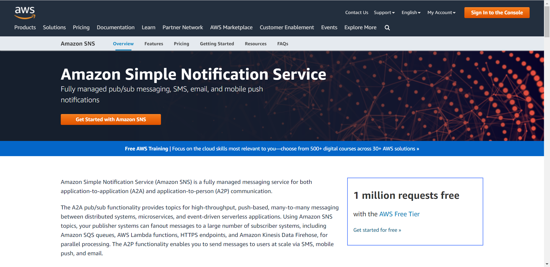Open Customer Enablement menu
Image resolution: width=550 pixels, height=267 pixels.
287,28
